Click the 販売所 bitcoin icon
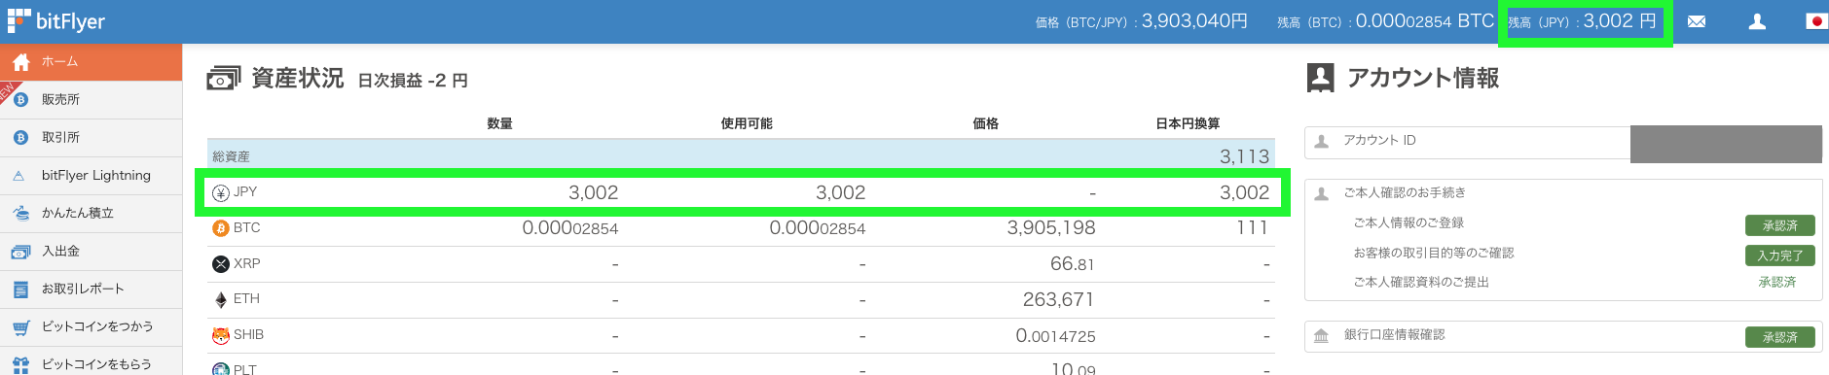Image resolution: width=1829 pixels, height=375 pixels. (20, 99)
